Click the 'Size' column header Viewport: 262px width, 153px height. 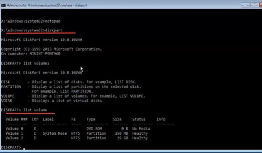tap(117, 119)
